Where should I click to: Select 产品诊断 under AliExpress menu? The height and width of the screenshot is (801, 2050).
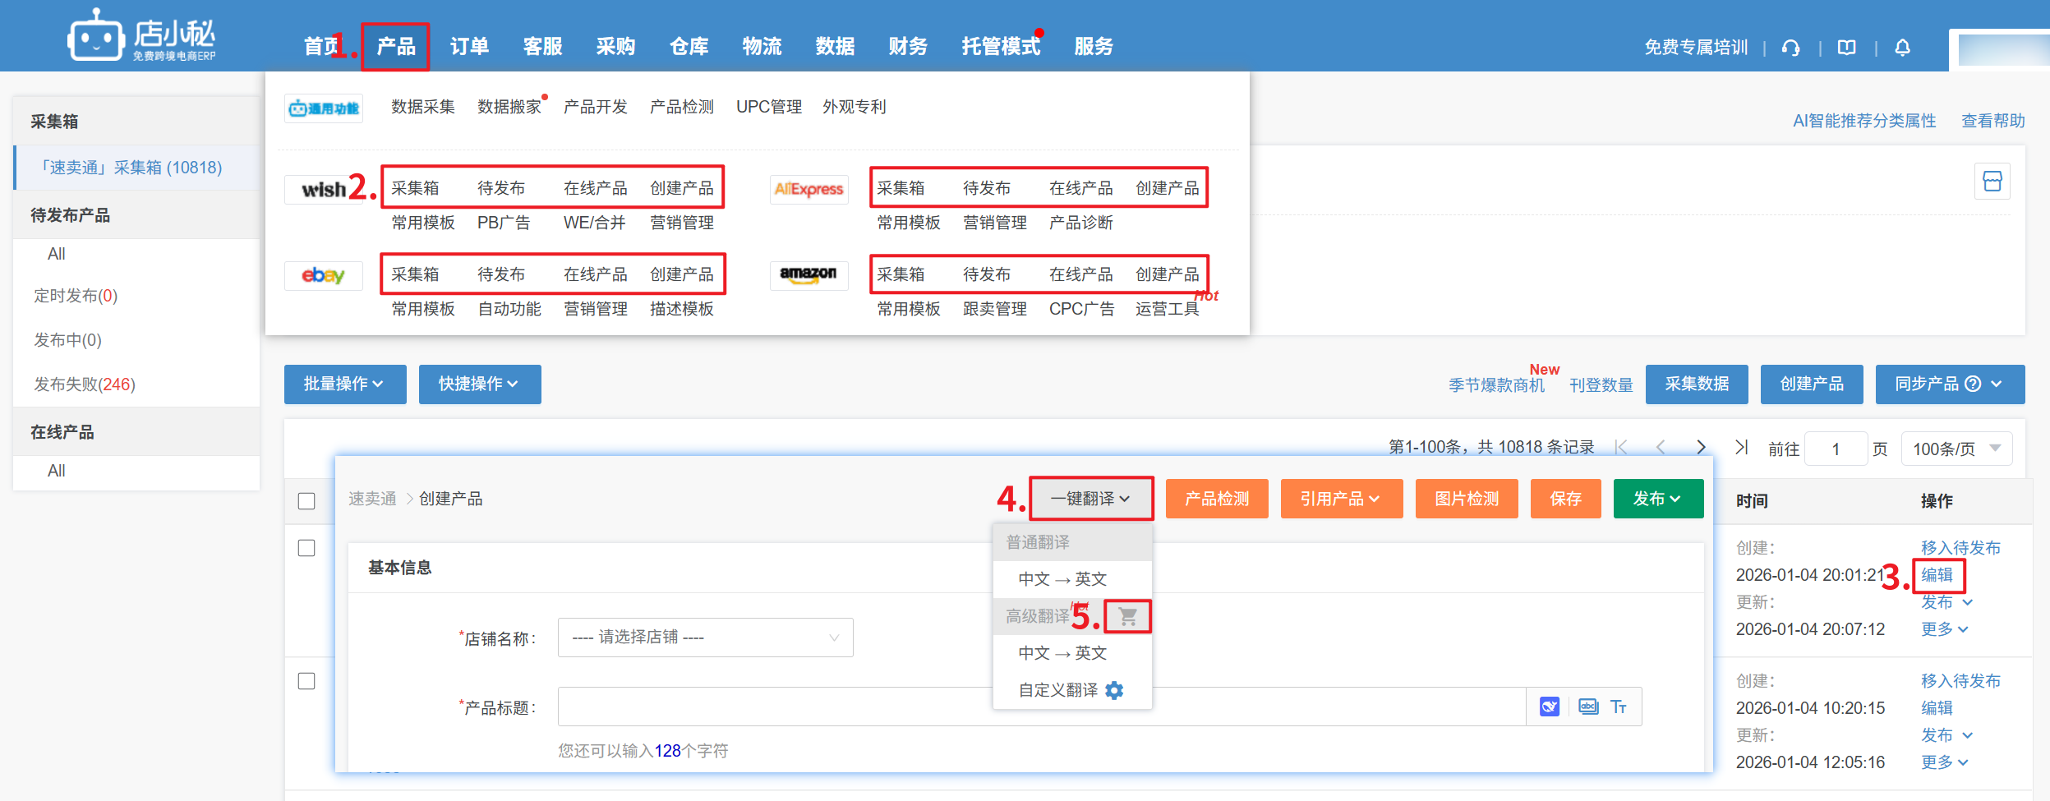coord(1080,223)
